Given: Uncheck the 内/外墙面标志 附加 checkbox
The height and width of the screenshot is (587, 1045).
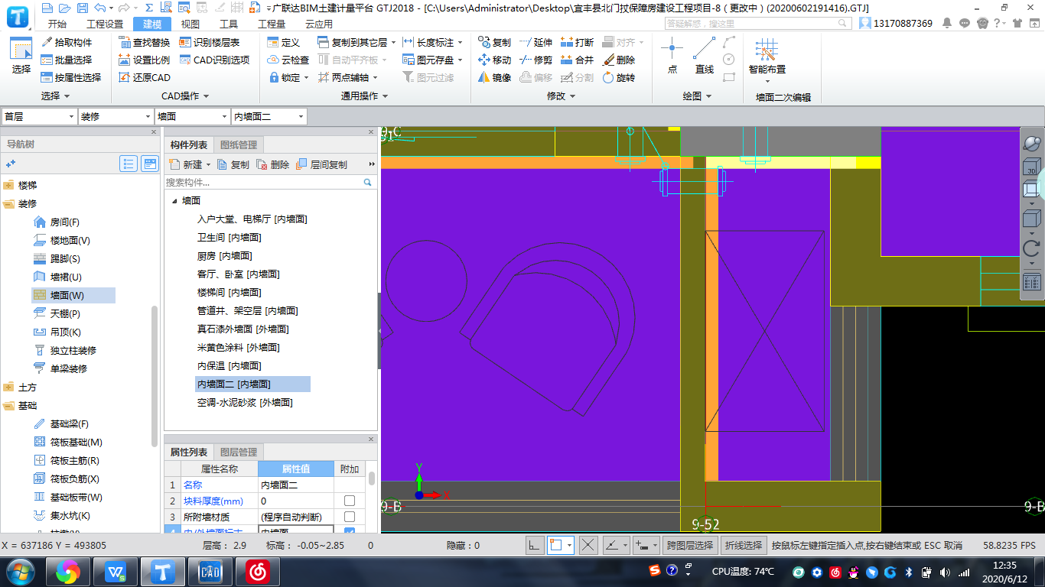Looking at the screenshot, I should [350, 531].
